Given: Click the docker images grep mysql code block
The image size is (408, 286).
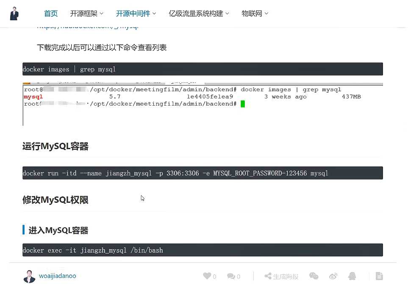Looking at the screenshot, I should pyautogui.click(x=203, y=69).
